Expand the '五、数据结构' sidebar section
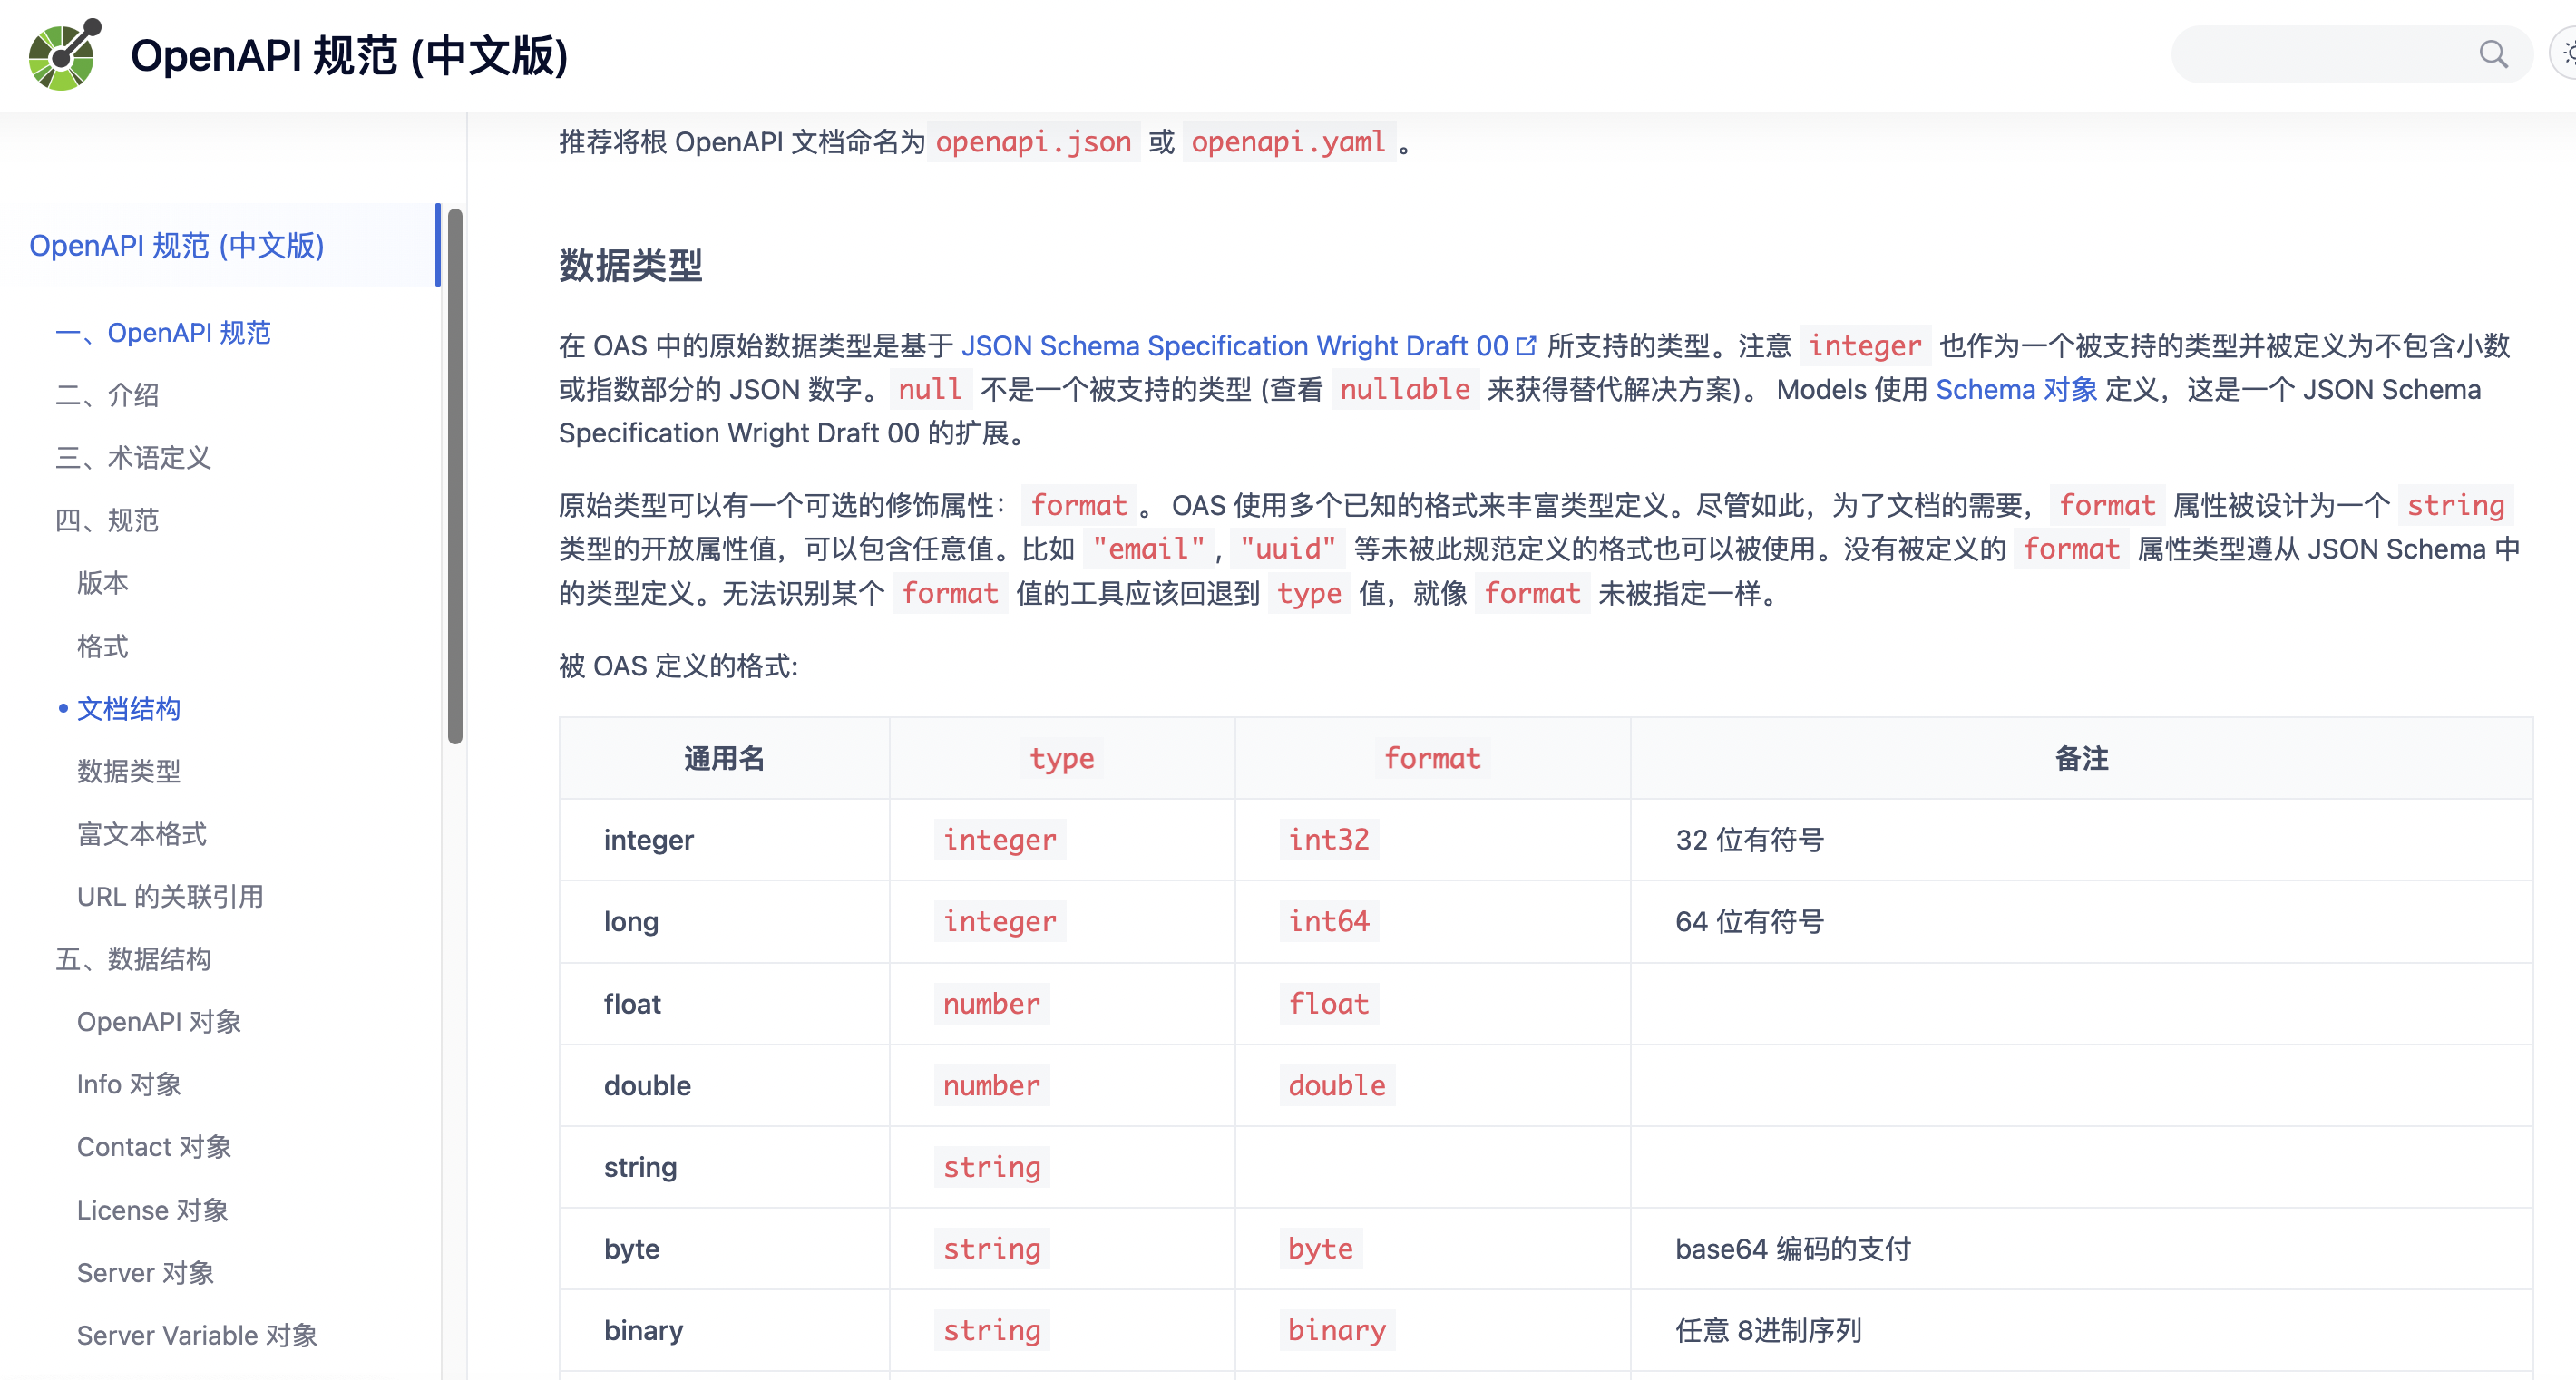This screenshot has width=2576, height=1380. pyautogui.click(x=134, y=958)
